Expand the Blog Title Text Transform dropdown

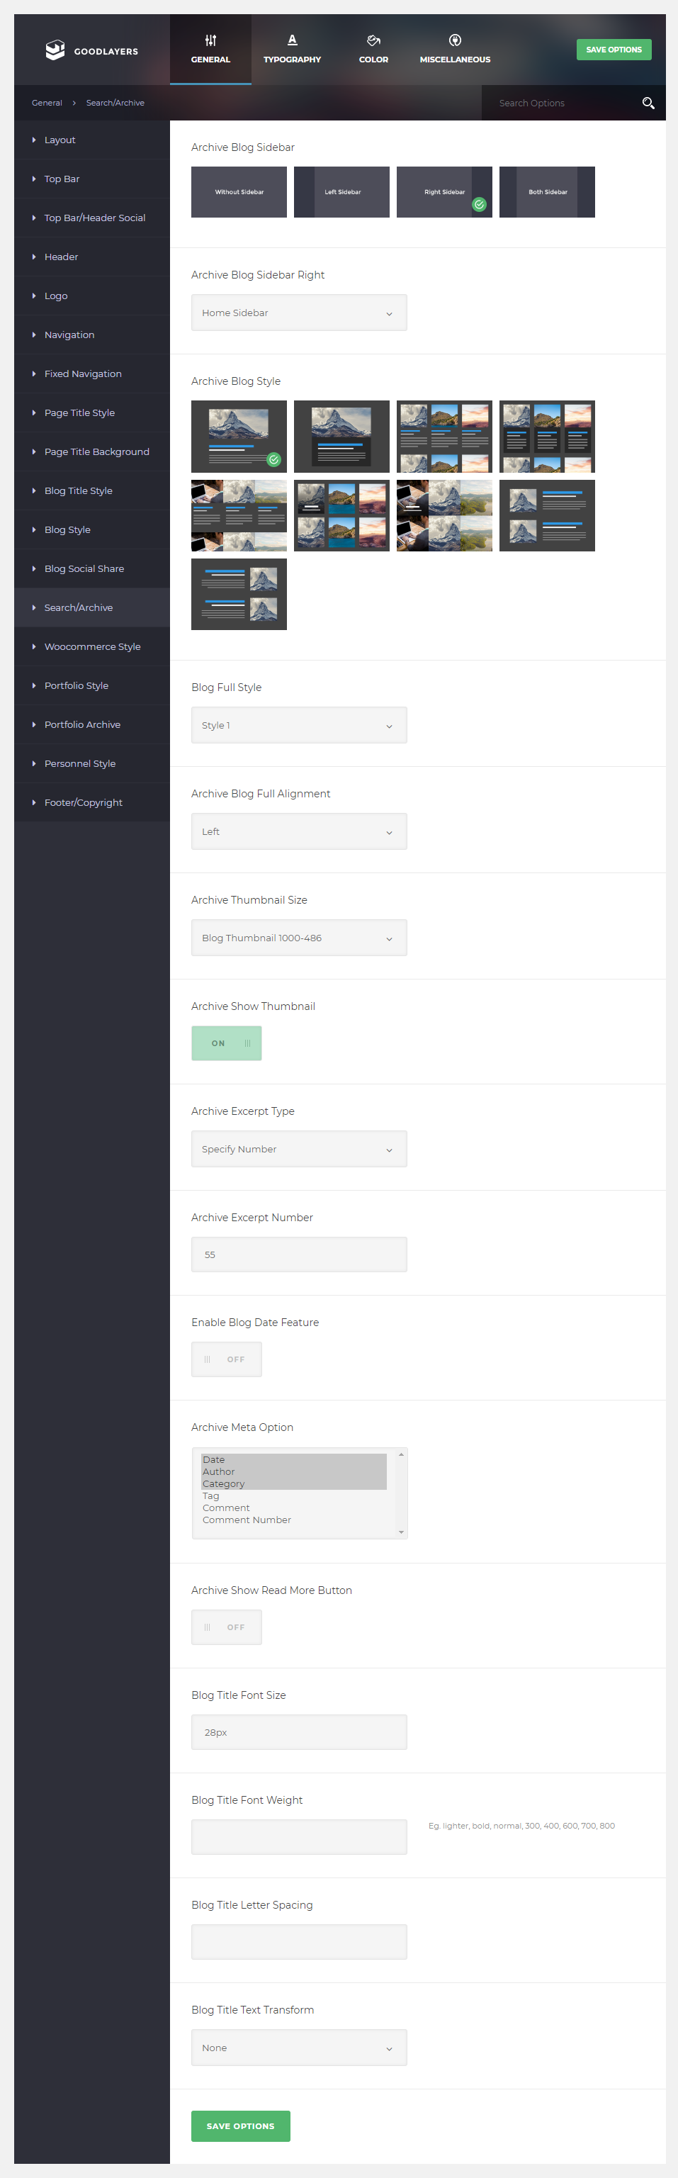(298, 2047)
